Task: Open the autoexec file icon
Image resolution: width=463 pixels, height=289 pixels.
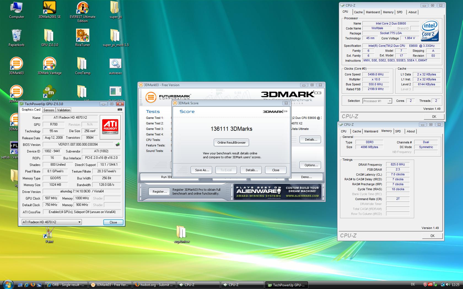Action: click(x=115, y=66)
